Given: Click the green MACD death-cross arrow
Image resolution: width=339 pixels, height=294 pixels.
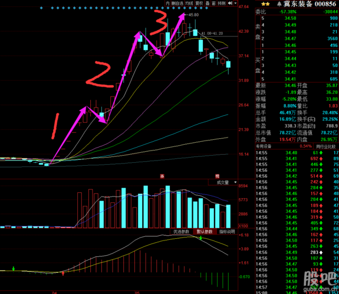Looking at the screenshot, I should pos(201,238).
